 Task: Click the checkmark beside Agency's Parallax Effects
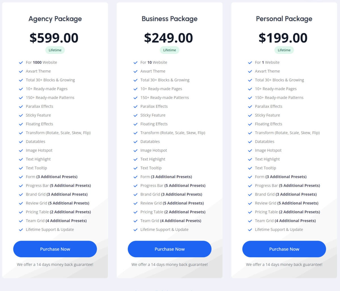(21, 106)
